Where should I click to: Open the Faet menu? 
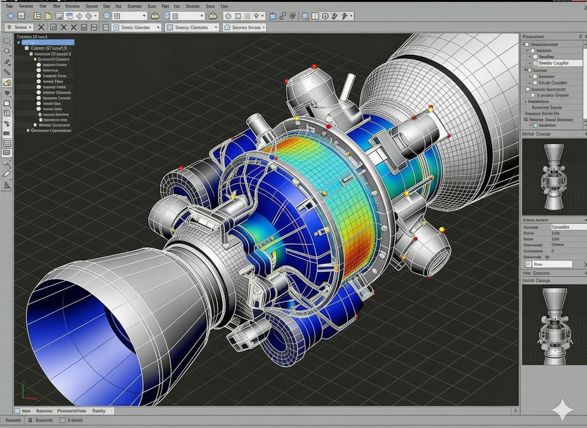coord(166,6)
